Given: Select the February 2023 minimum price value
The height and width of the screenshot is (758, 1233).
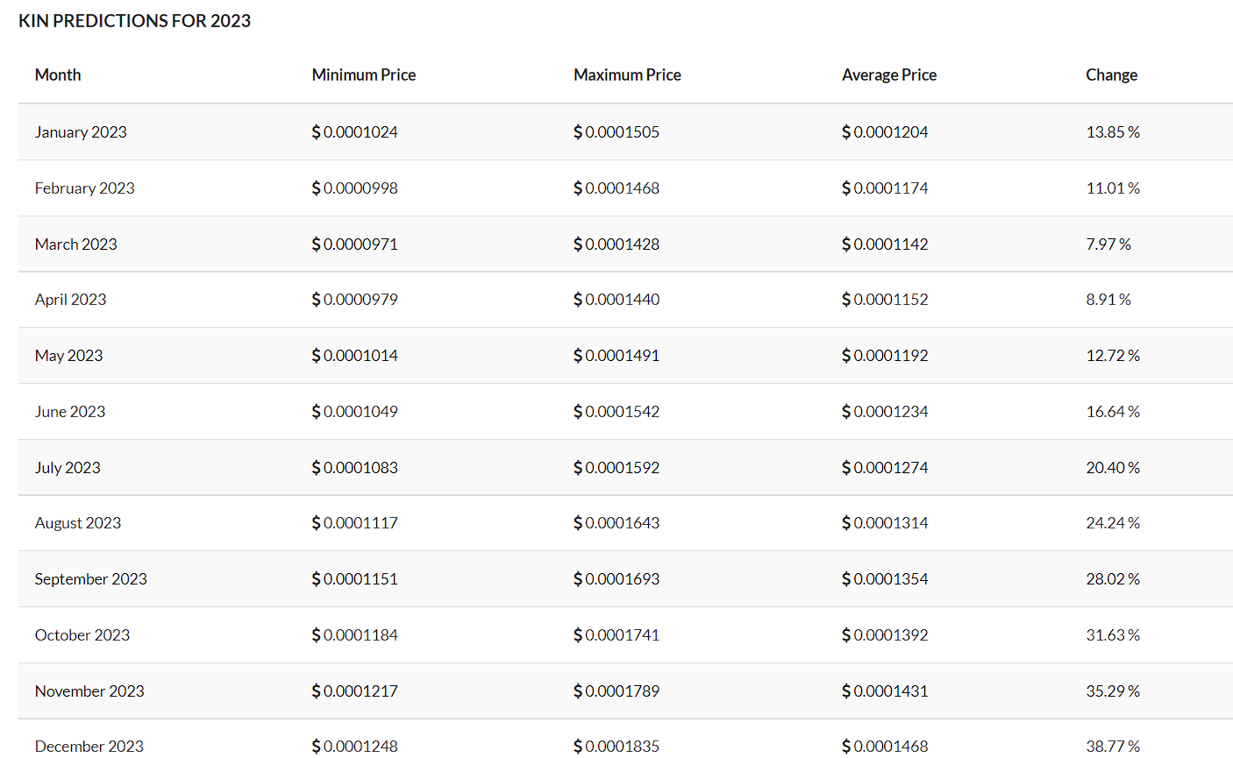Looking at the screenshot, I should point(354,188).
